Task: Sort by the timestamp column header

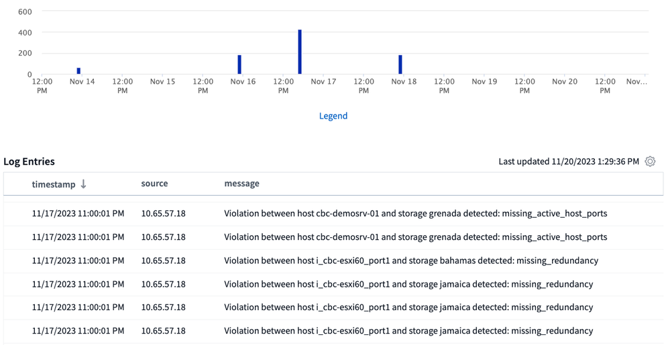Action: point(53,184)
